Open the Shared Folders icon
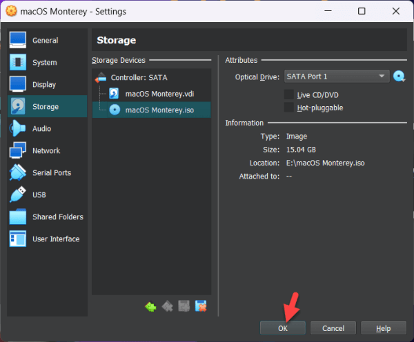The width and height of the screenshot is (414, 342). pos(18,217)
